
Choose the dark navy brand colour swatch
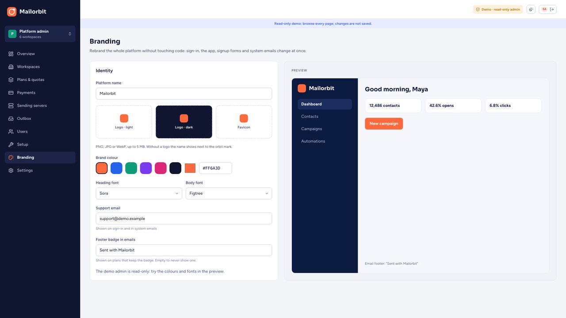(x=176, y=168)
